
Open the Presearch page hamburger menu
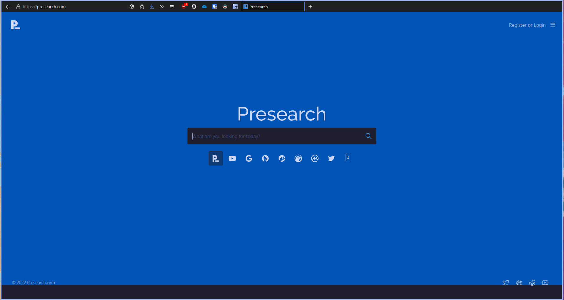pyautogui.click(x=553, y=25)
